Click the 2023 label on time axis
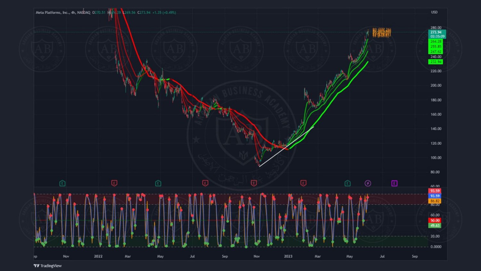Screen dimensions: 481x271 tap(288, 256)
